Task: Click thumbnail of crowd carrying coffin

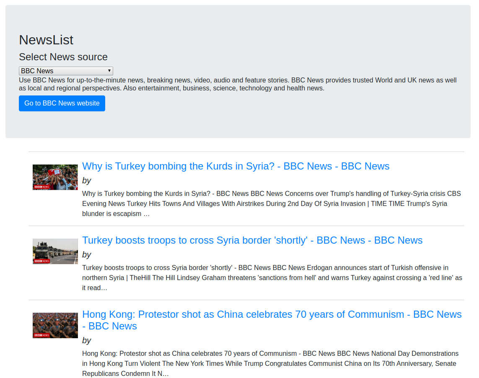Action: pyautogui.click(x=55, y=177)
